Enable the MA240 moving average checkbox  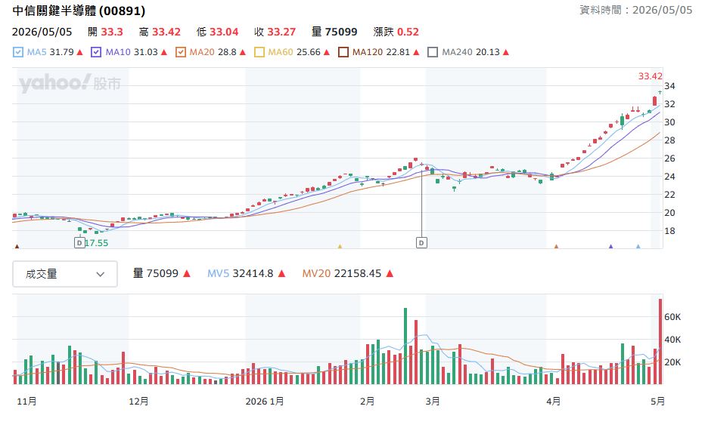[x=433, y=52]
